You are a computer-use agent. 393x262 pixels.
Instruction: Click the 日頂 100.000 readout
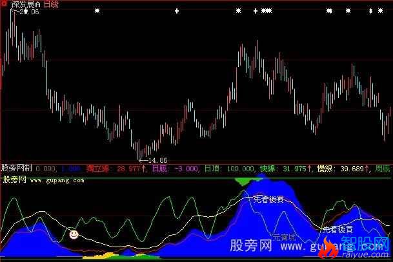(229, 169)
